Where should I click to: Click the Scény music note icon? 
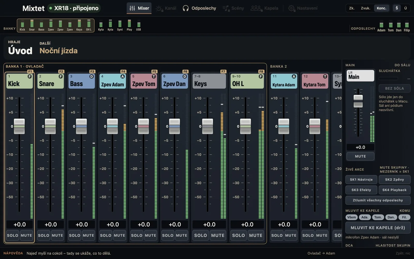point(226,8)
